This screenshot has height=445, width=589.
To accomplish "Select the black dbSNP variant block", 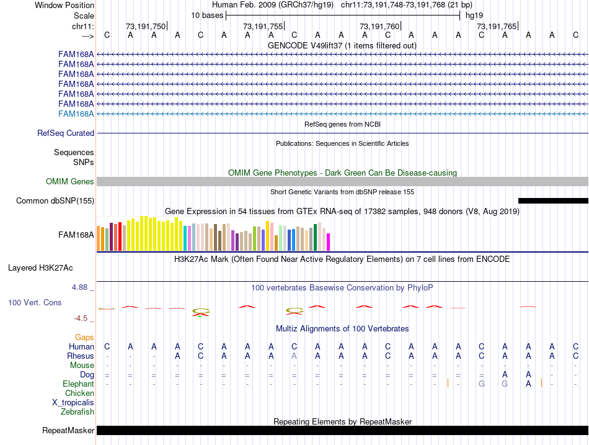I will coord(552,200).
